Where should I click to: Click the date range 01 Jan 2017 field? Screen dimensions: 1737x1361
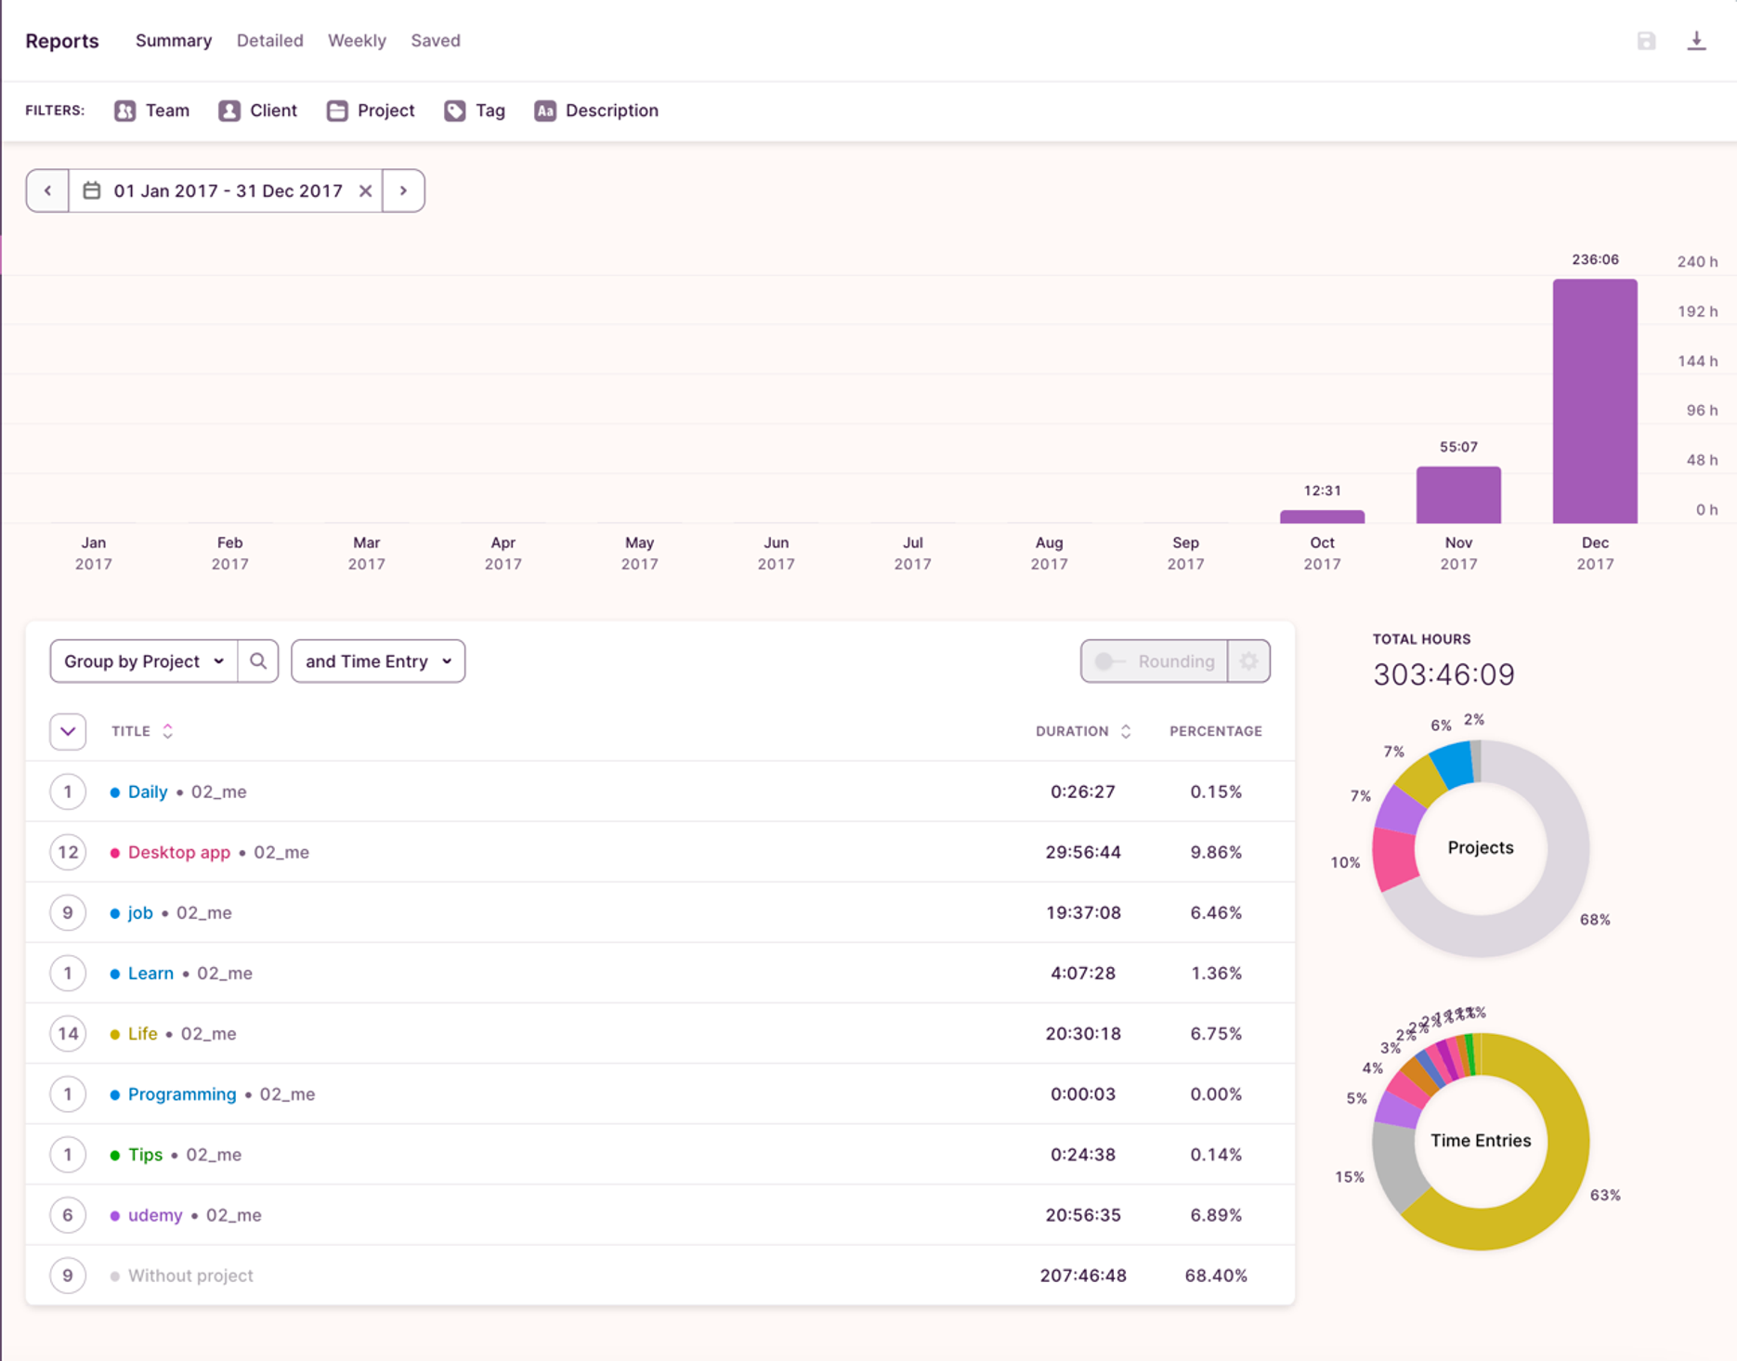tap(228, 190)
